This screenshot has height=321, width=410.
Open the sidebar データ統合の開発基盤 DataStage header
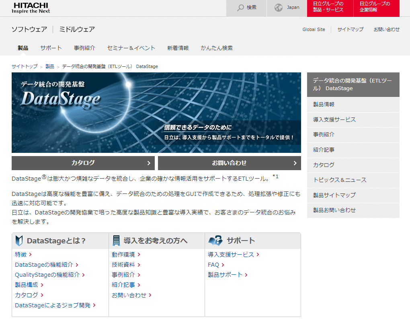(353, 84)
